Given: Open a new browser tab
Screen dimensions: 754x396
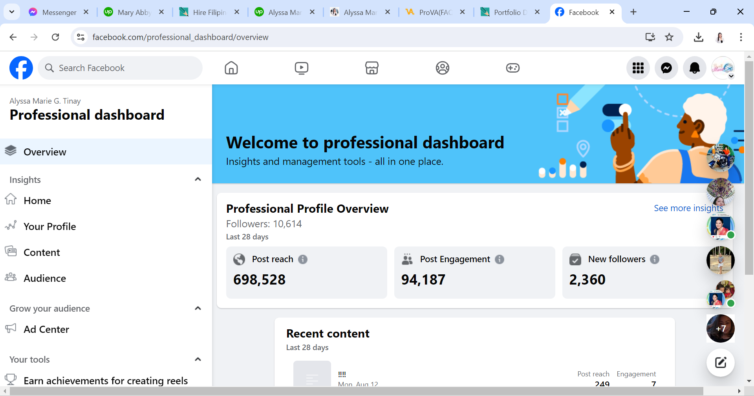Looking at the screenshot, I should tap(633, 12).
